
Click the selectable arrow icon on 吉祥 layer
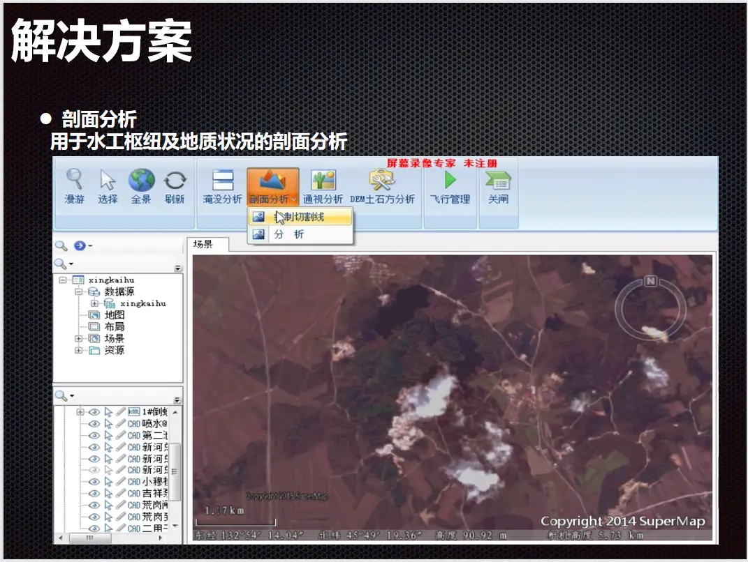(x=108, y=494)
